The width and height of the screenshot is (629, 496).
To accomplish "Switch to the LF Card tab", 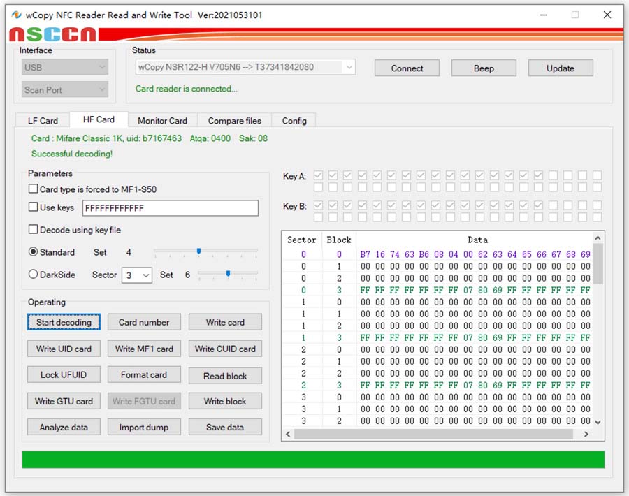I will [x=43, y=121].
